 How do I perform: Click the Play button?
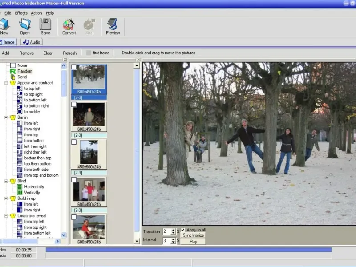(193, 241)
